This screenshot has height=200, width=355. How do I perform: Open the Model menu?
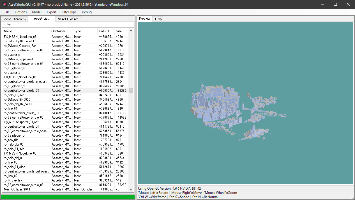pyautogui.click(x=37, y=12)
